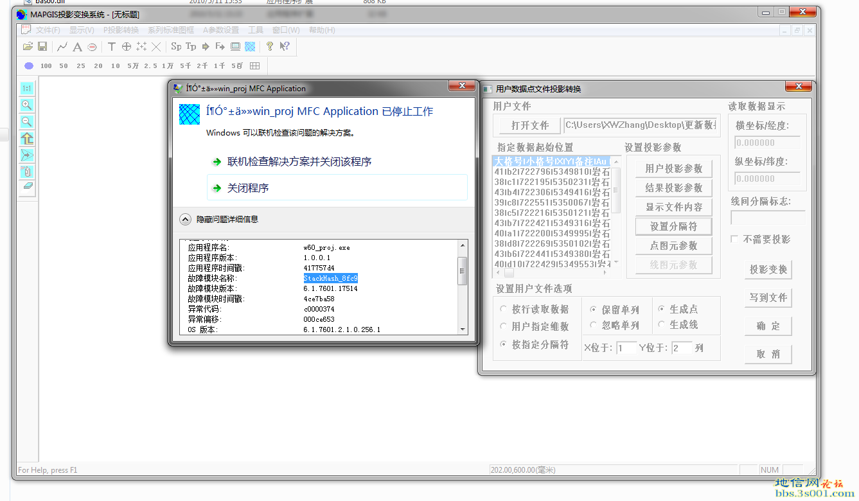Click the data list horizontal scrollbar
Image resolution: width=859 pixels, height=501 pixels.
(552, 273)
